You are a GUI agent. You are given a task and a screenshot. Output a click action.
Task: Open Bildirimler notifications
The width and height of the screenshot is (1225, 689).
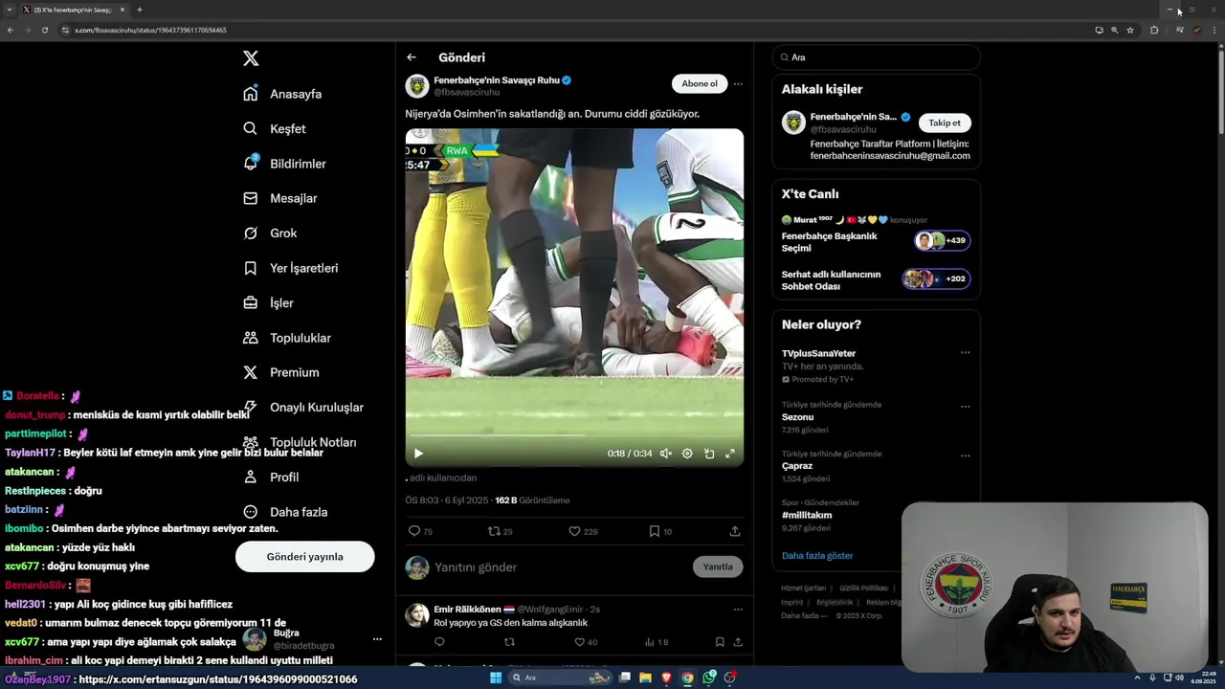[x=284, y=164]
